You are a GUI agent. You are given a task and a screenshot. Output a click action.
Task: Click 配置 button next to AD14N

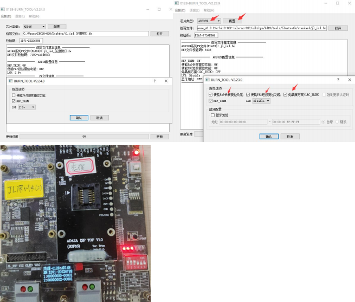pyautogui.click(x=57, y=27)
